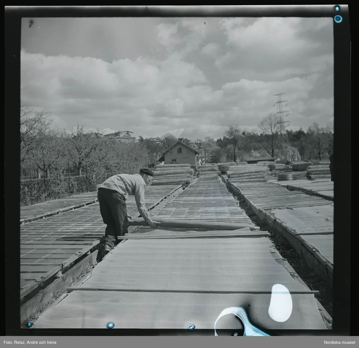Click the man's dark beret
This screenshot has height=348, width=359.
147,172
